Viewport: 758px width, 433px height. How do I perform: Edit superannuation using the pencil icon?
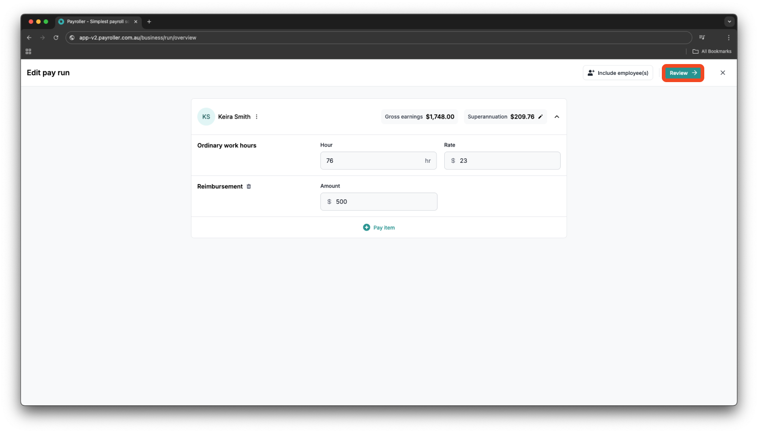[541, 116]
